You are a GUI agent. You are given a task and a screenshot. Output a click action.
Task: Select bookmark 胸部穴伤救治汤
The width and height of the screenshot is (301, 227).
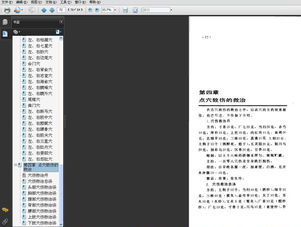(x=42, y=193)
